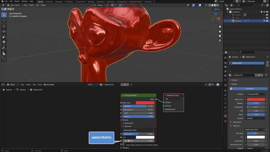Viewport: 270px width, 152px height.
Task: Click Principled BSDF surface shader selector
Action: [x=255, y=94]
